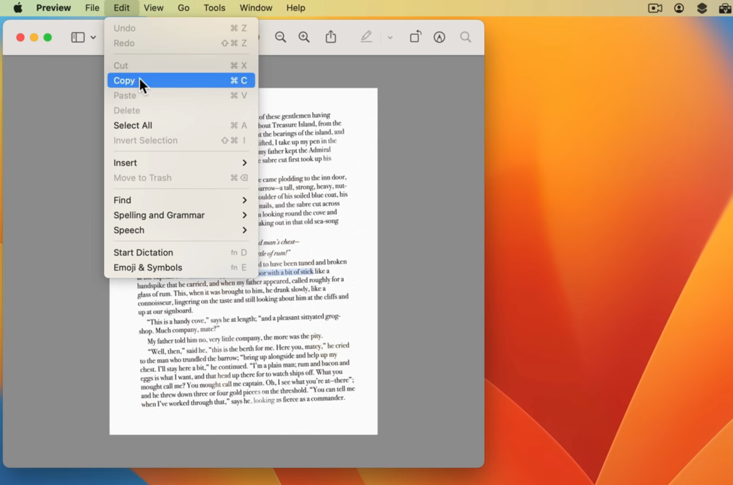
Task: Choose Select All in Edit menu
Action: click(181, 125)
